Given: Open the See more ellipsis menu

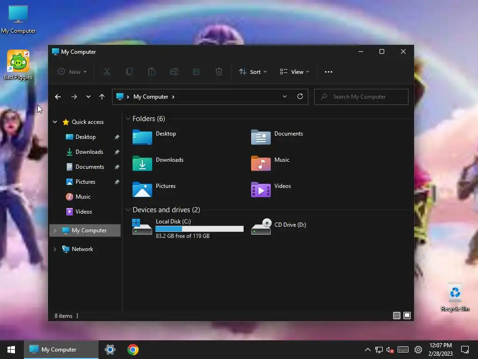Looking at the screenshot, I should pos(329,72).
